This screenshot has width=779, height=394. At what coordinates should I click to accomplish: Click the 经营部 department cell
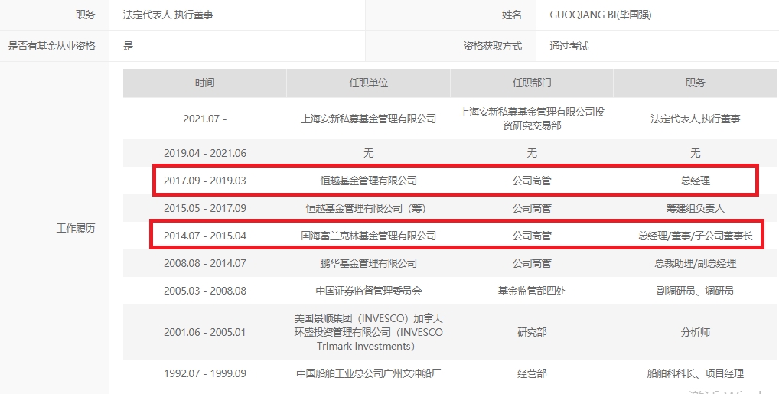click(x=532, y=373)
